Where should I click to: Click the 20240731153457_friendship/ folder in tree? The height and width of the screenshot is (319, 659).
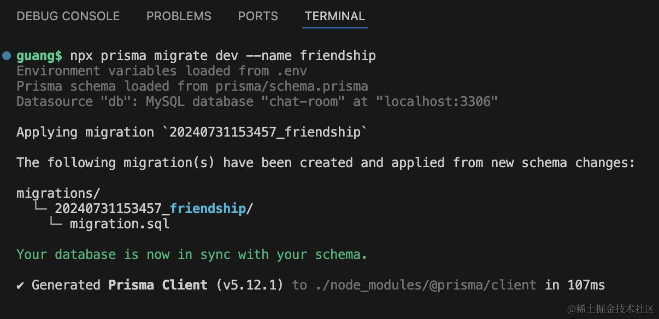tap(154, 209)
